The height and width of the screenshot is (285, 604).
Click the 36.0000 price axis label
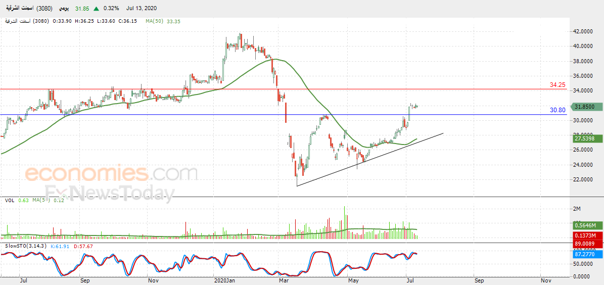click(x=583, y=76)
